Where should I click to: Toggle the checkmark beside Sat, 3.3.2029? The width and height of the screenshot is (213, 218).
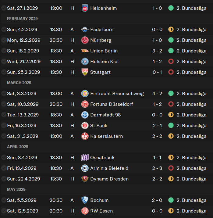(4, 94)
